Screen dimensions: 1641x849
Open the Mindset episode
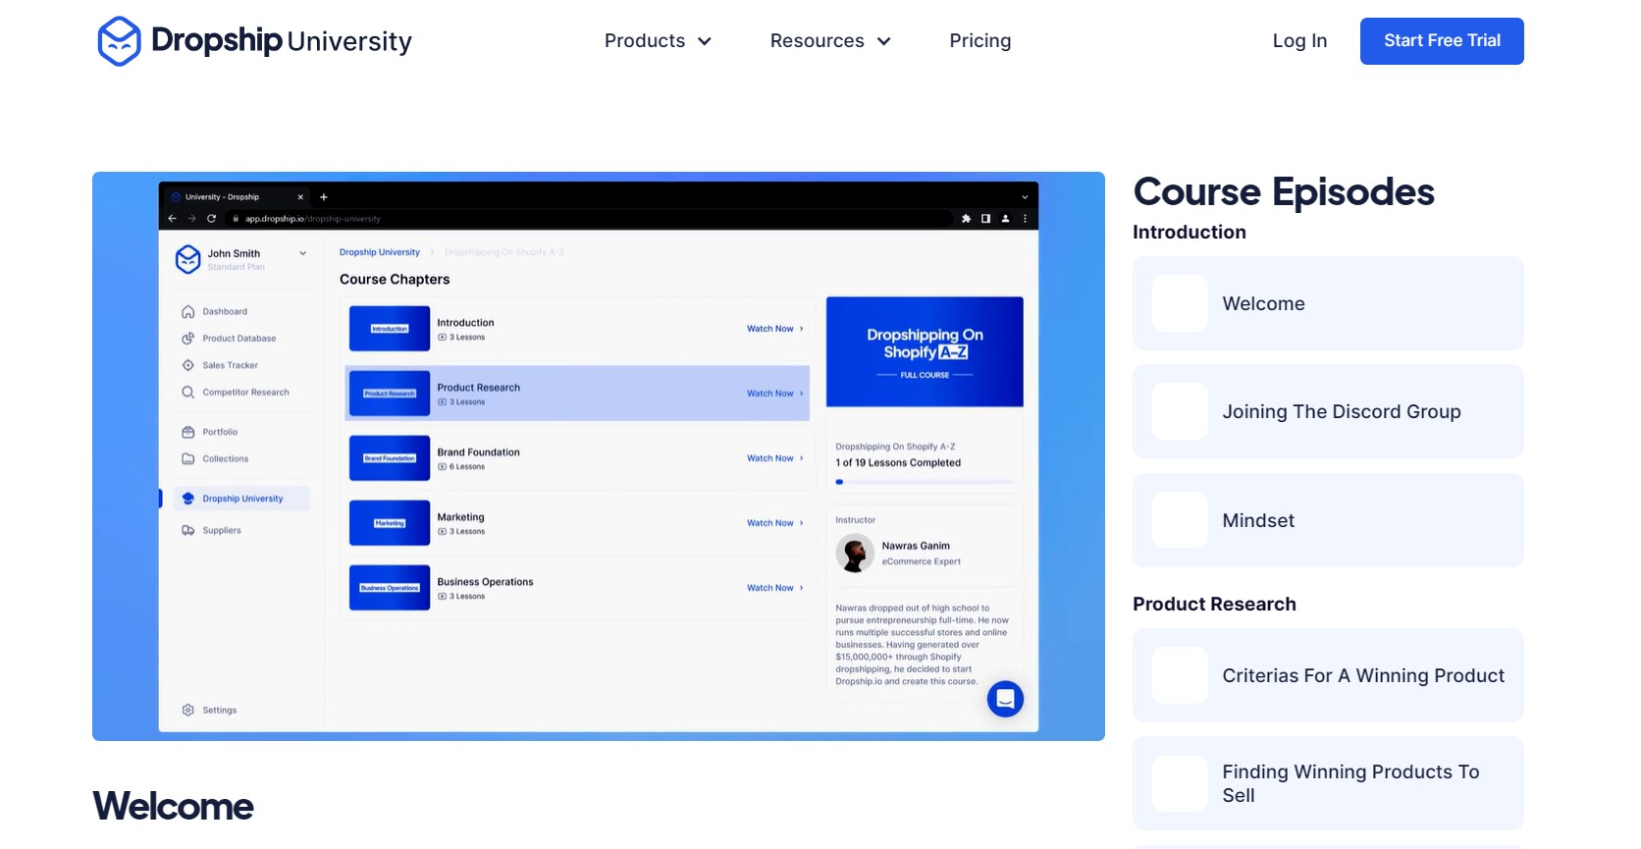[x=1328, y=520]
